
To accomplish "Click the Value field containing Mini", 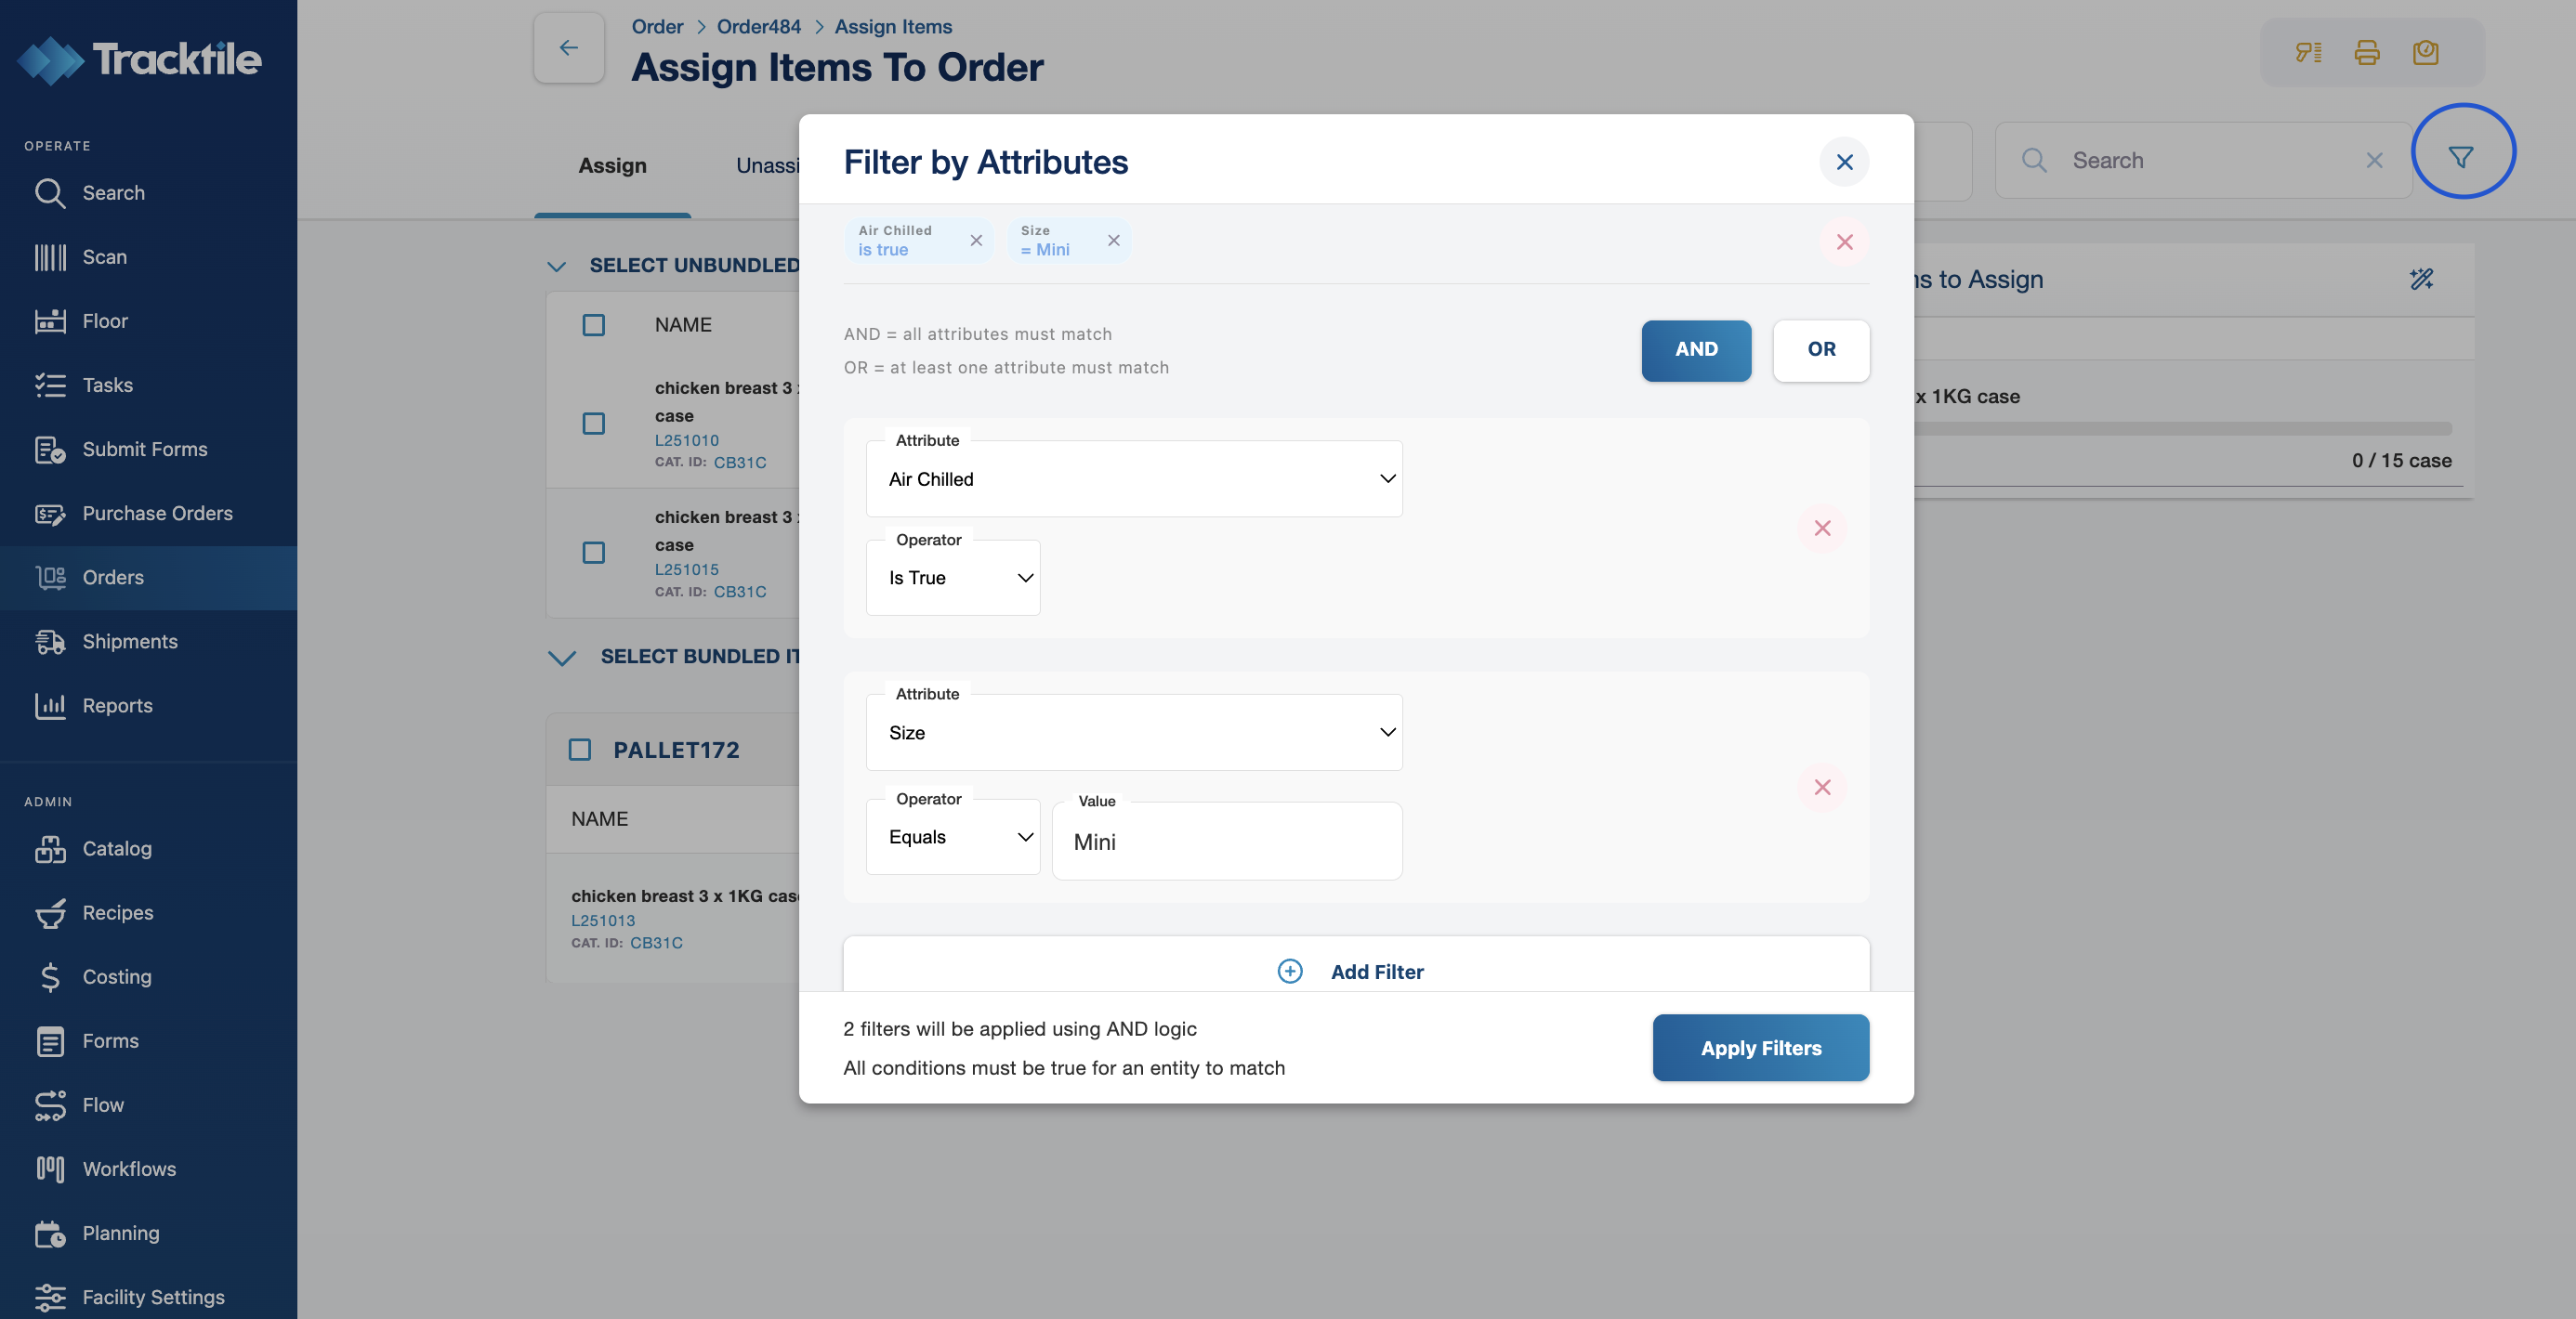I will (1226, 842).
